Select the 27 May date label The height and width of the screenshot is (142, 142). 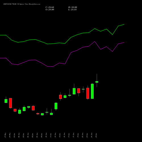point(5,135)
